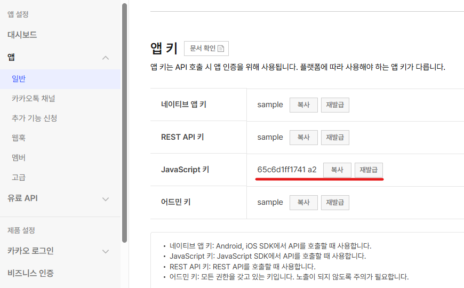464x288 pixels.
Task: Click the document icon in 문서 확인 button
Action: pos(221,49)
